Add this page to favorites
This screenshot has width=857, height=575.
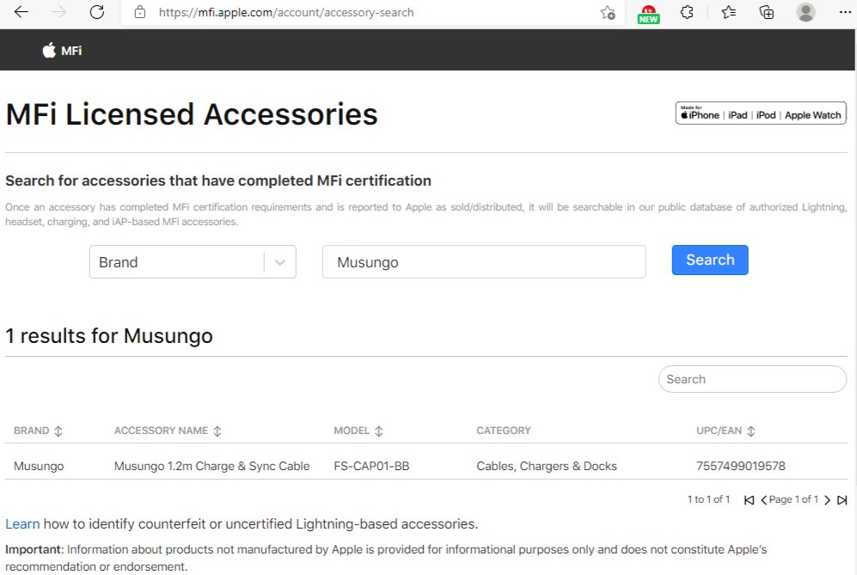point(608,12)
